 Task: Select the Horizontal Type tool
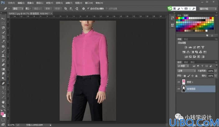[3, 88]
